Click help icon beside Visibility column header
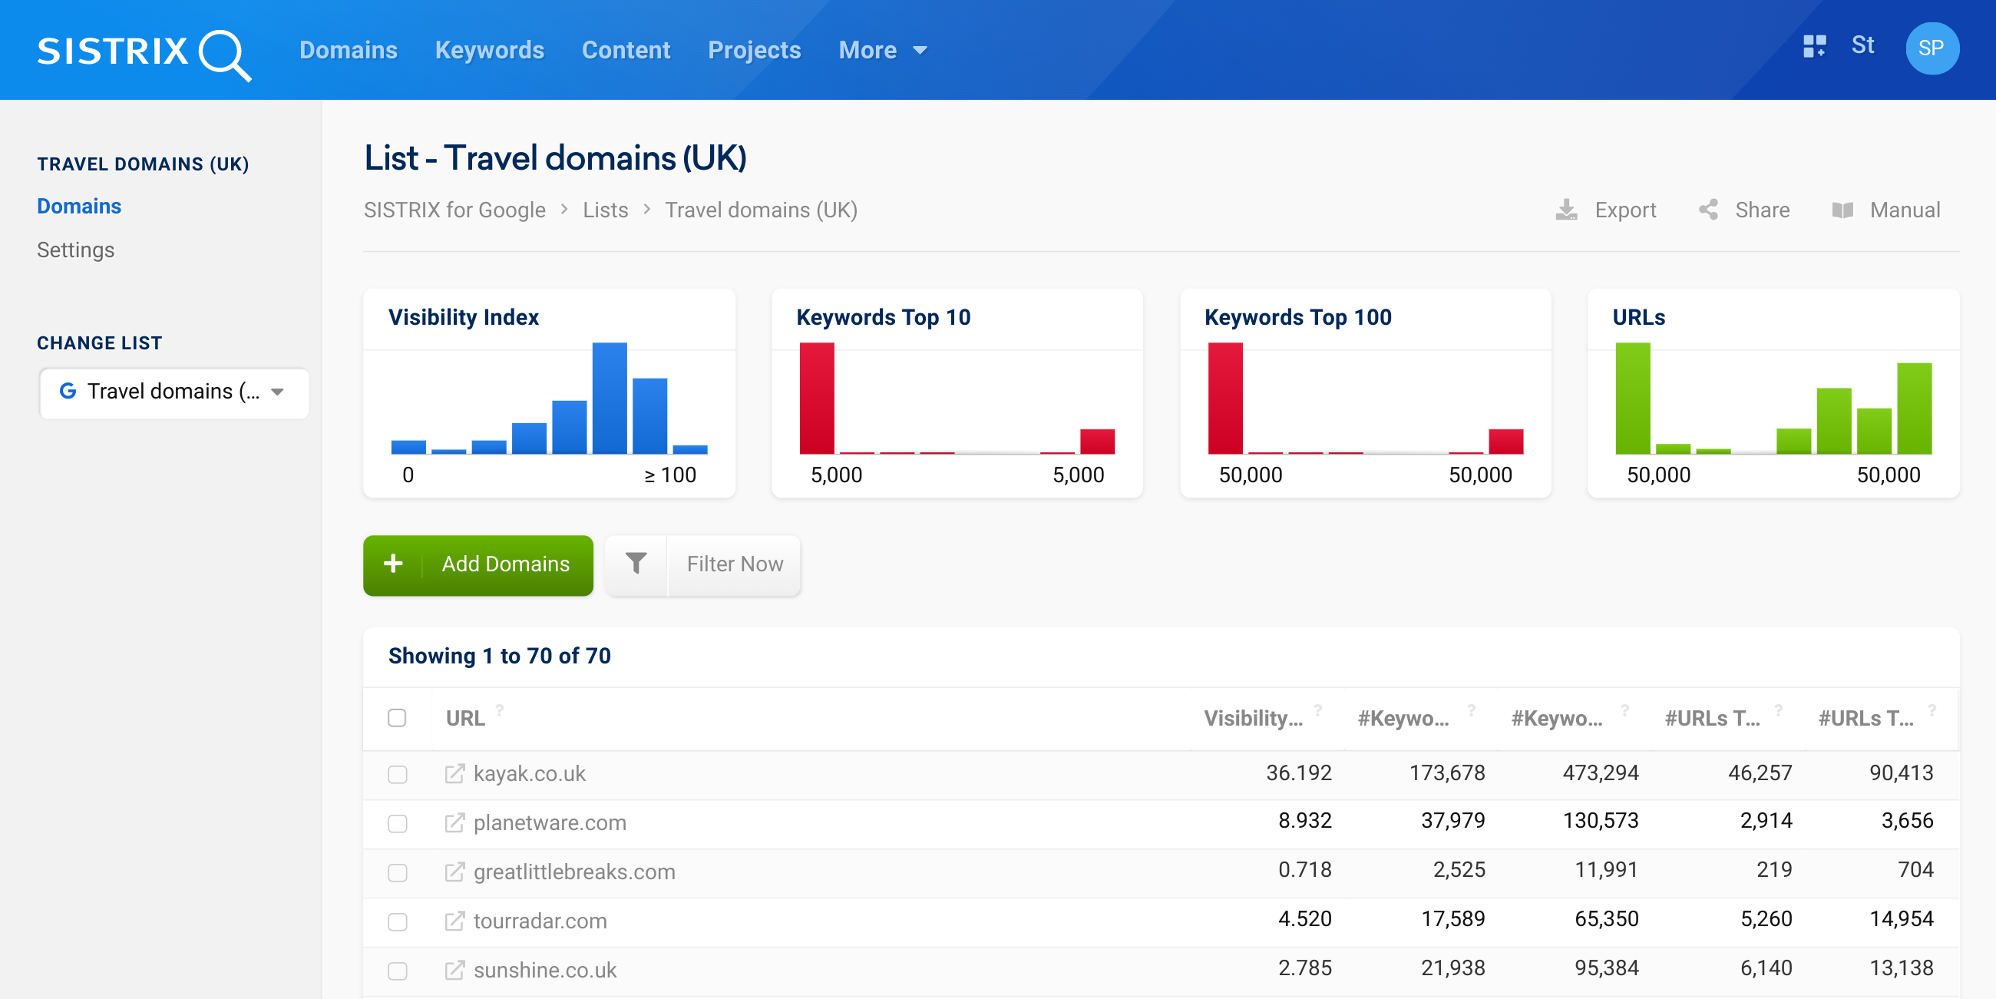This screenshot has width=1996, height=999. (x=1318, y=710)
